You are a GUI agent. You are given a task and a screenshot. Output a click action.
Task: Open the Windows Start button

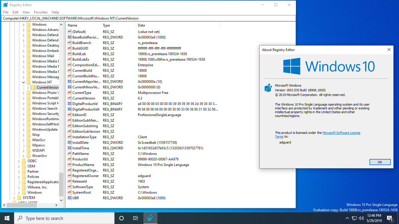pos(7,218)
